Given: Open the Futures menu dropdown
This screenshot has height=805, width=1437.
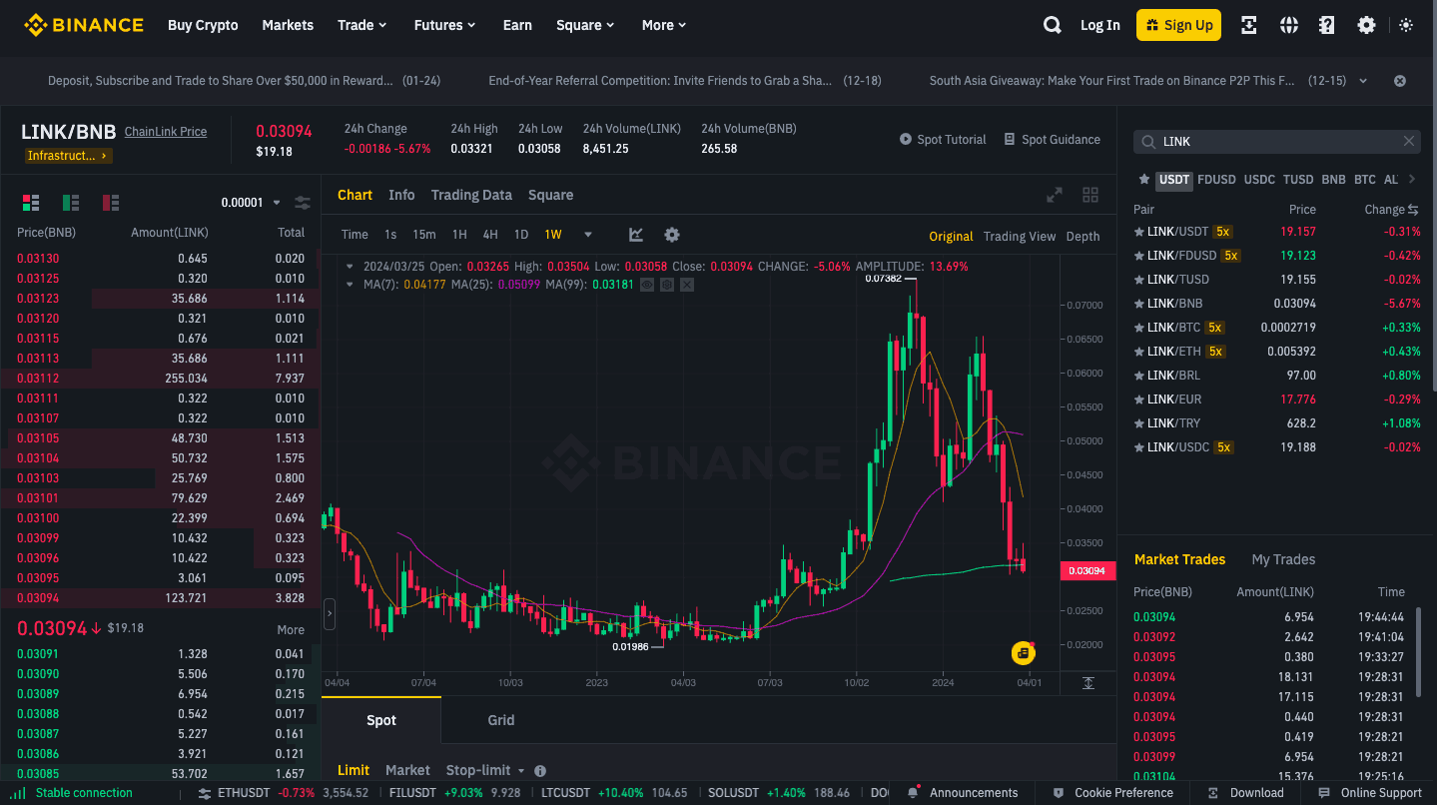Looking at the screenshot, I should pos(444,25).
